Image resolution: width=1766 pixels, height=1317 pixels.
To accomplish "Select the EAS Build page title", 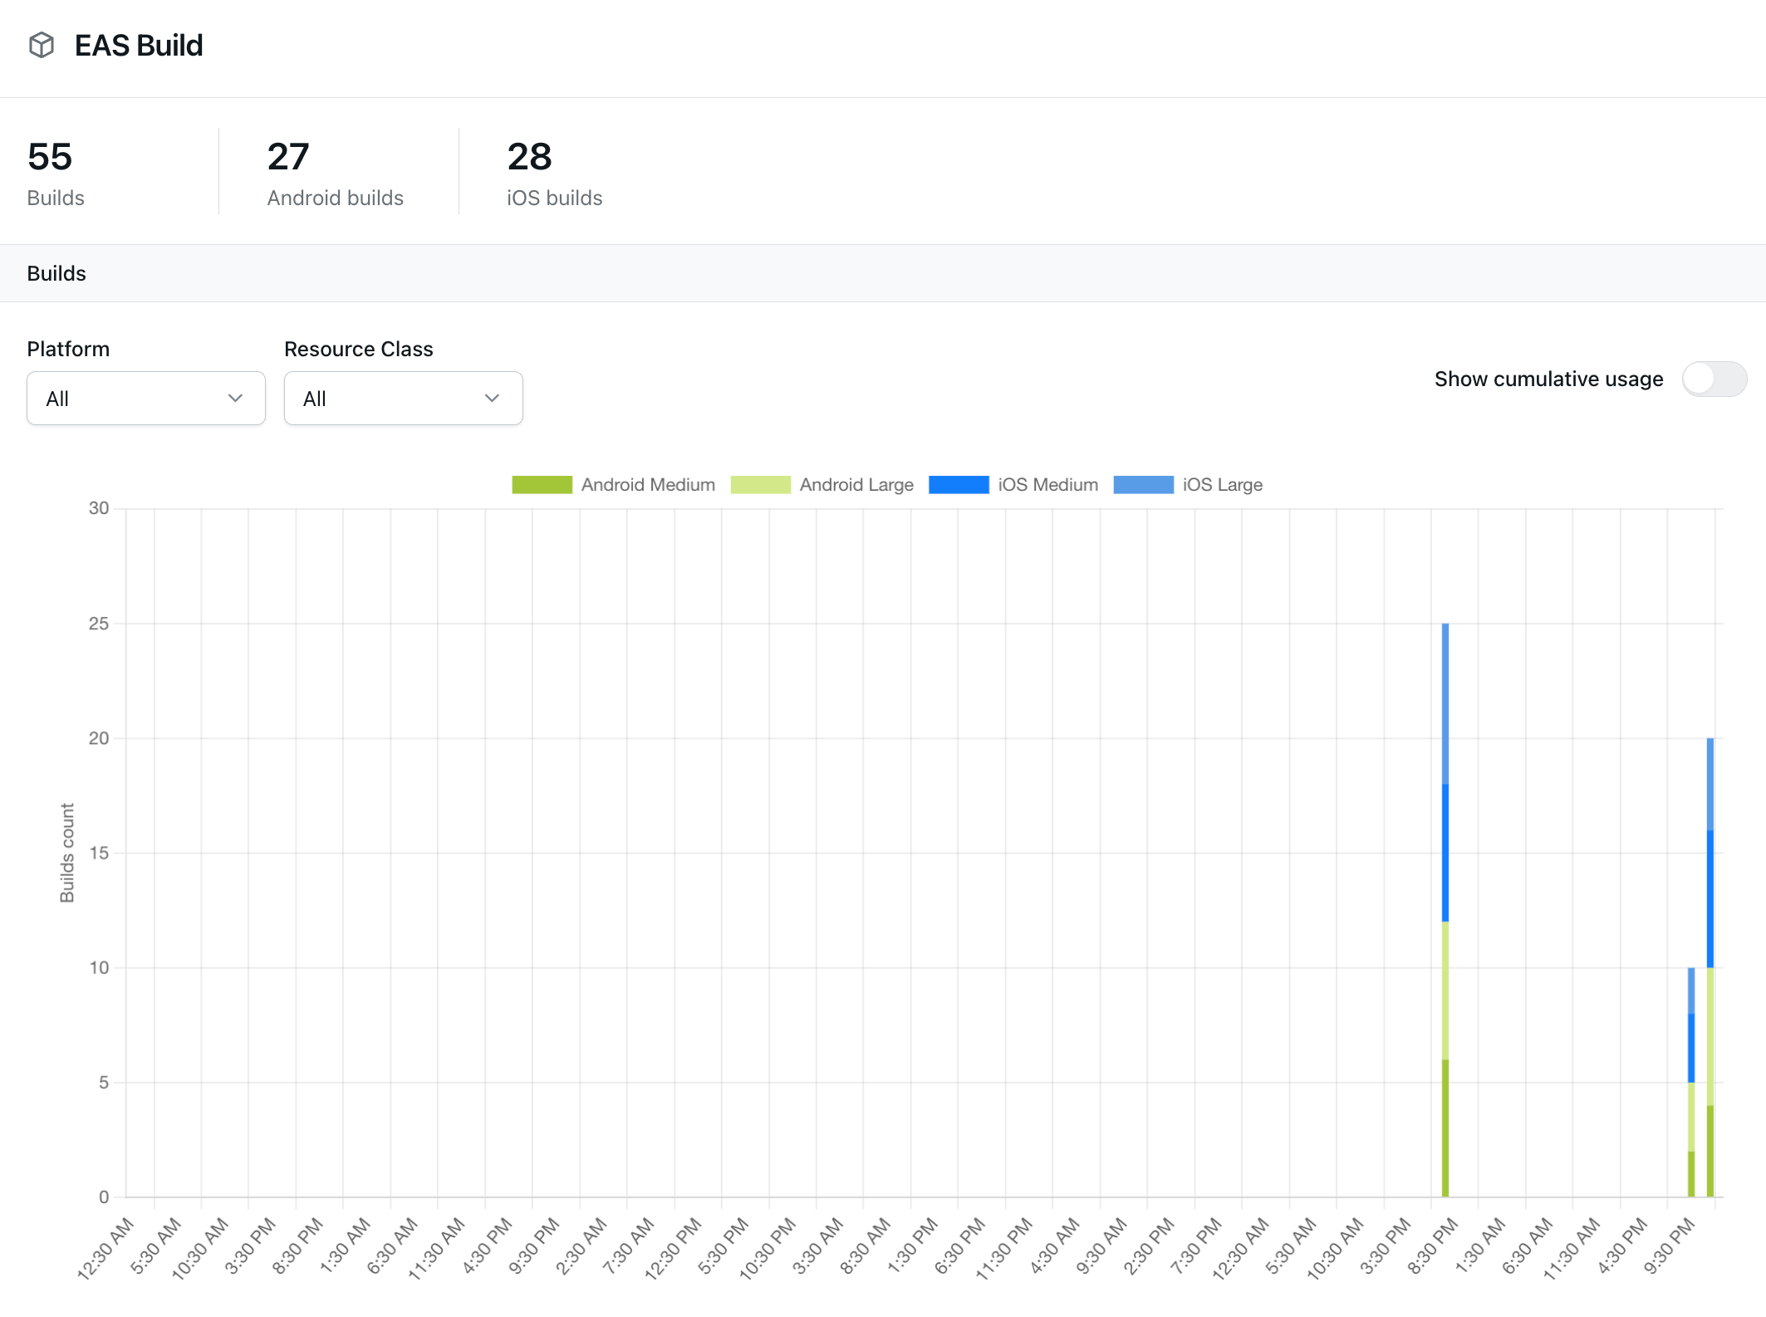I will 139,46.
